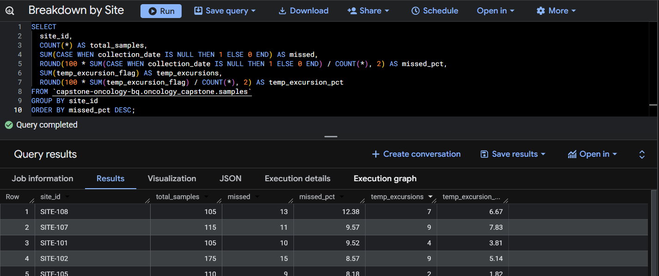This screenshot has width=659, height=276.
Task: Click Create conversation in Query results
Action: 416,154
